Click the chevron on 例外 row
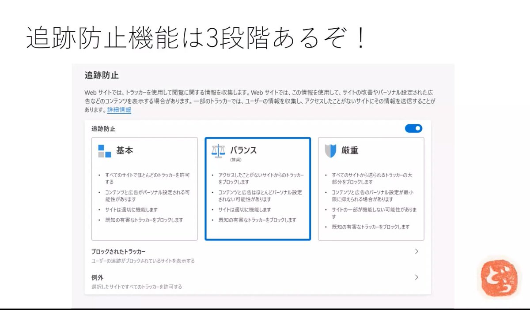Screen dimensions: 530x310 tap(416, 277)
